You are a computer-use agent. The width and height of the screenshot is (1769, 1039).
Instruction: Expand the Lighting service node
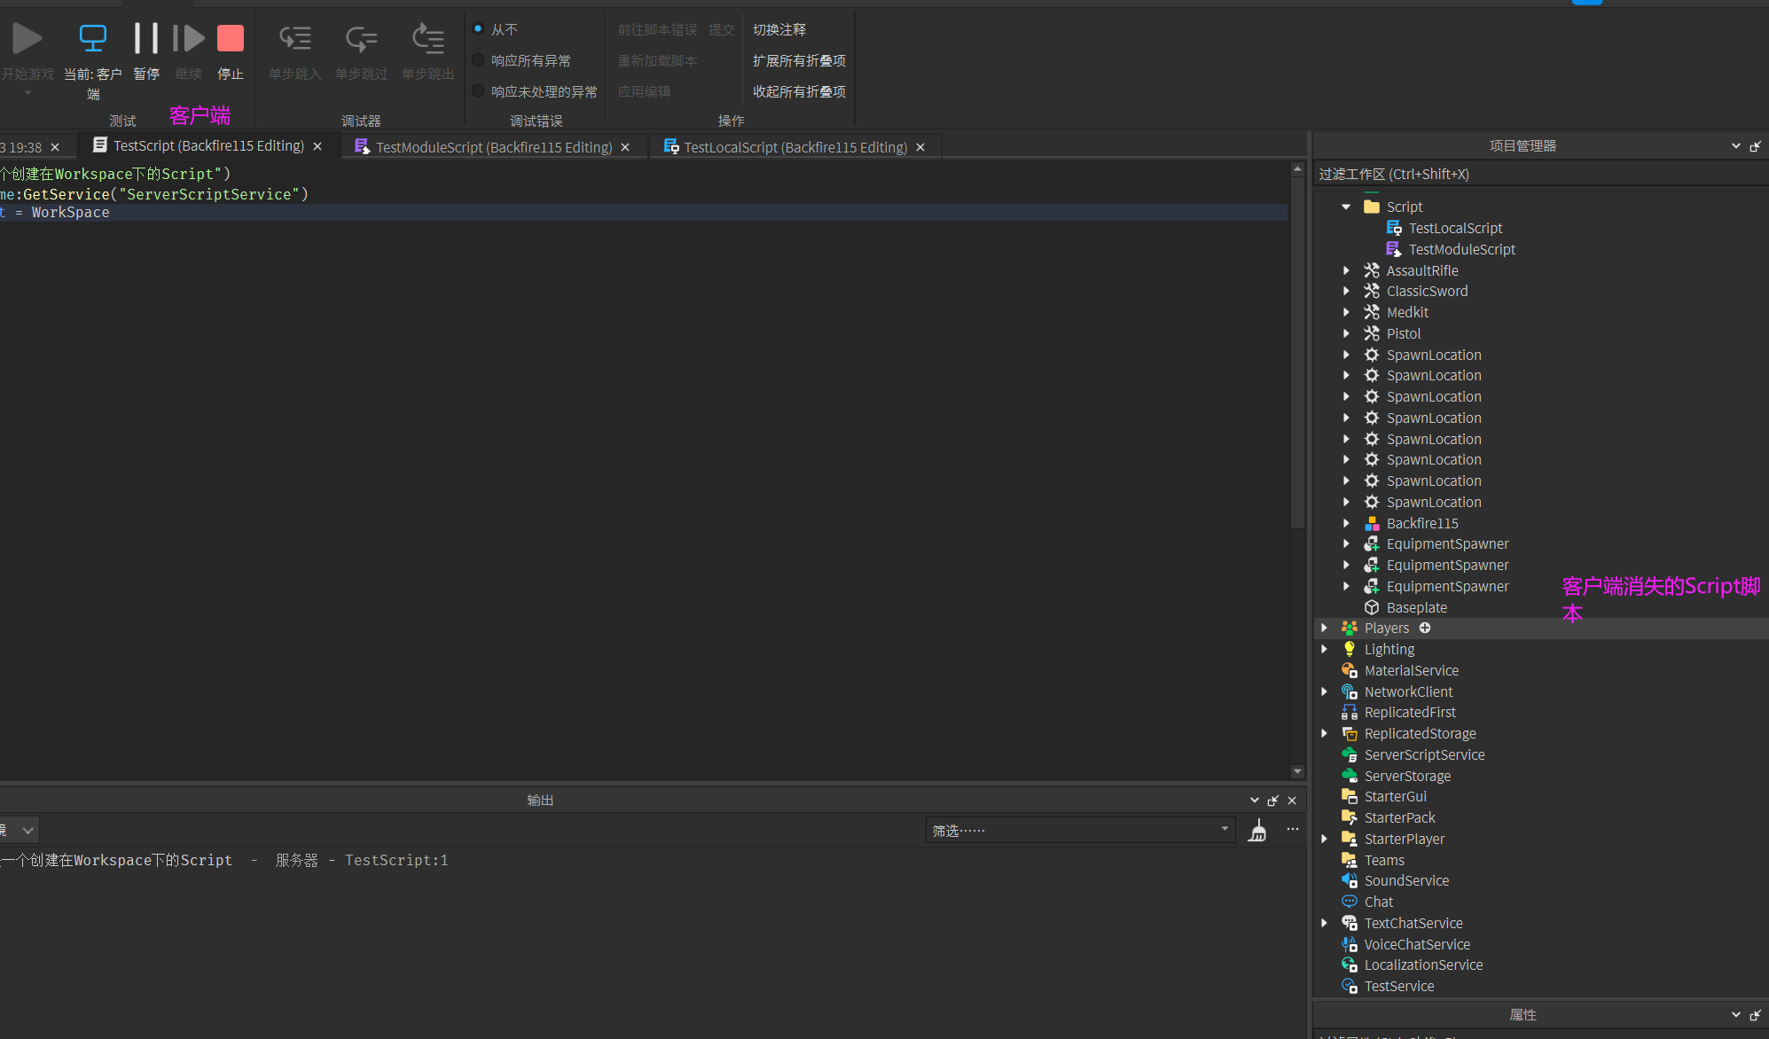tap(1325, 649)
